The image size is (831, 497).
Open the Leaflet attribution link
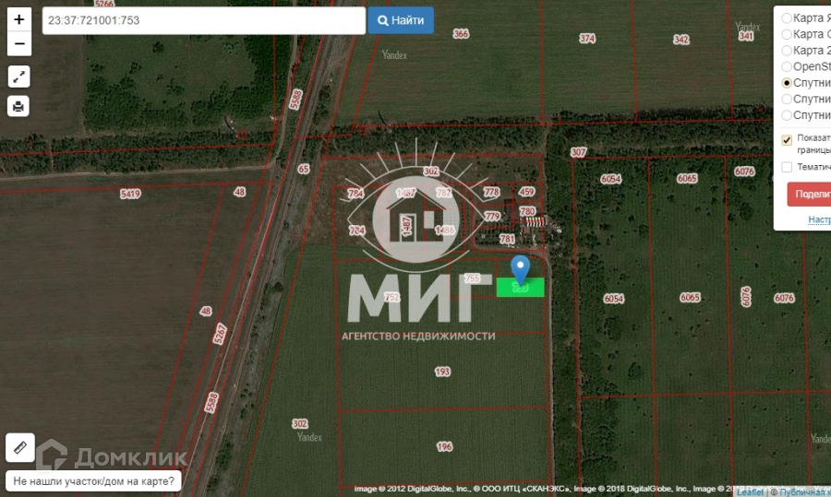click(x=751, y=492)
